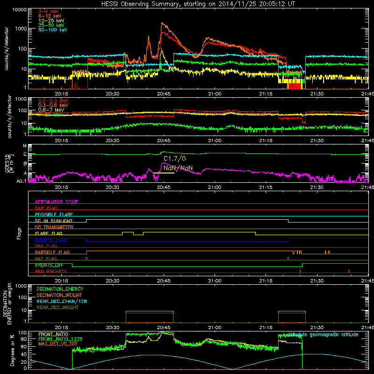
Task: Select the FRONTS_OFF flag label
Action: click(49, 265)
